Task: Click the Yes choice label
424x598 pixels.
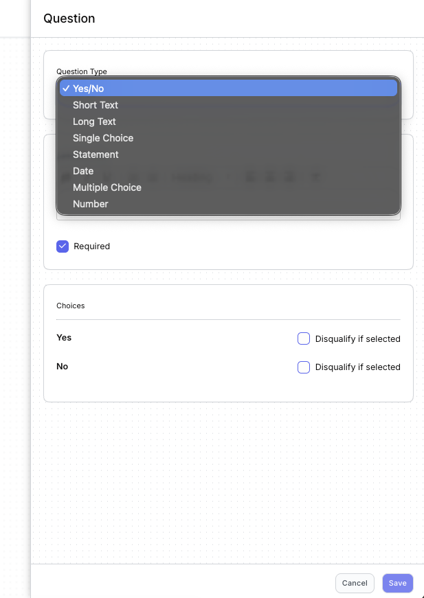Action: coord(64,338)
